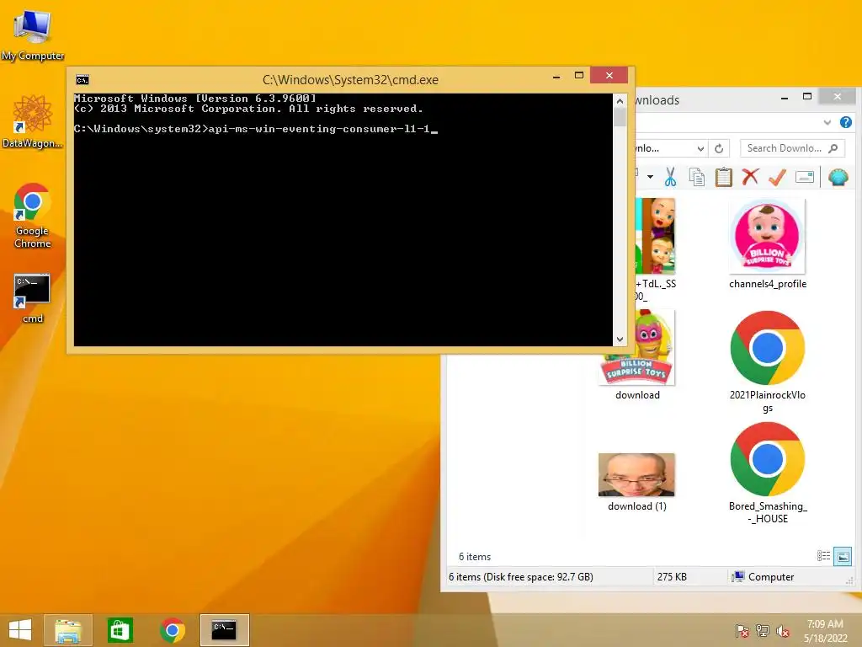Open the cmd desktop shortcut
The image size is (862, 647).
click(x=32, y=297)
